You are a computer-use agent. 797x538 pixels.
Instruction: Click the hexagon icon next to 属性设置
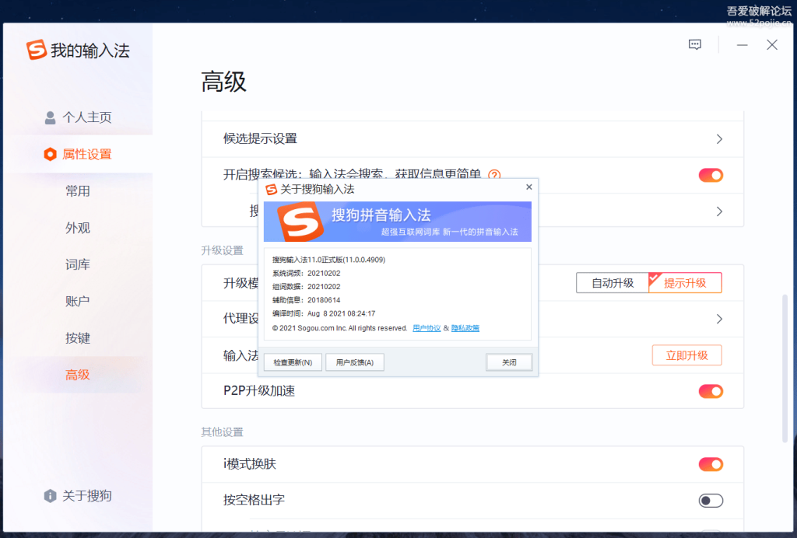point(51,154)
